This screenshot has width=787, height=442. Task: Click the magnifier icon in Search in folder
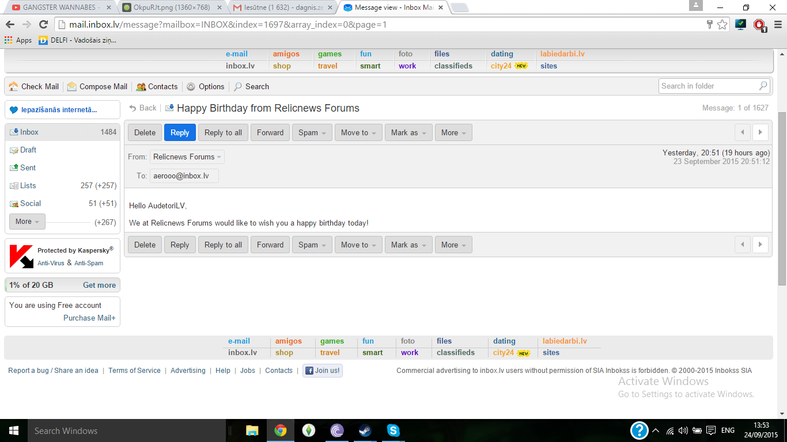(x=763, y=86)
